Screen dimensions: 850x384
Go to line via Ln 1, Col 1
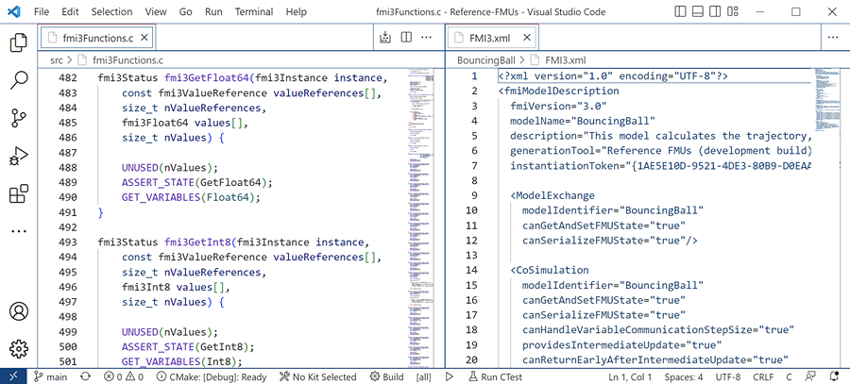[x=630, y=377]
